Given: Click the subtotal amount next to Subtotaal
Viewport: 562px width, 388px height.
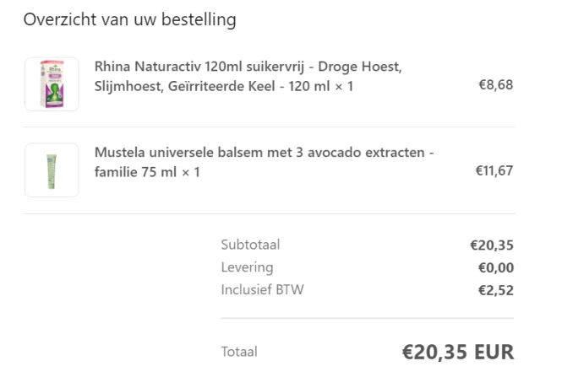Looking at the screenshot, I should click(x=492, y=246).
